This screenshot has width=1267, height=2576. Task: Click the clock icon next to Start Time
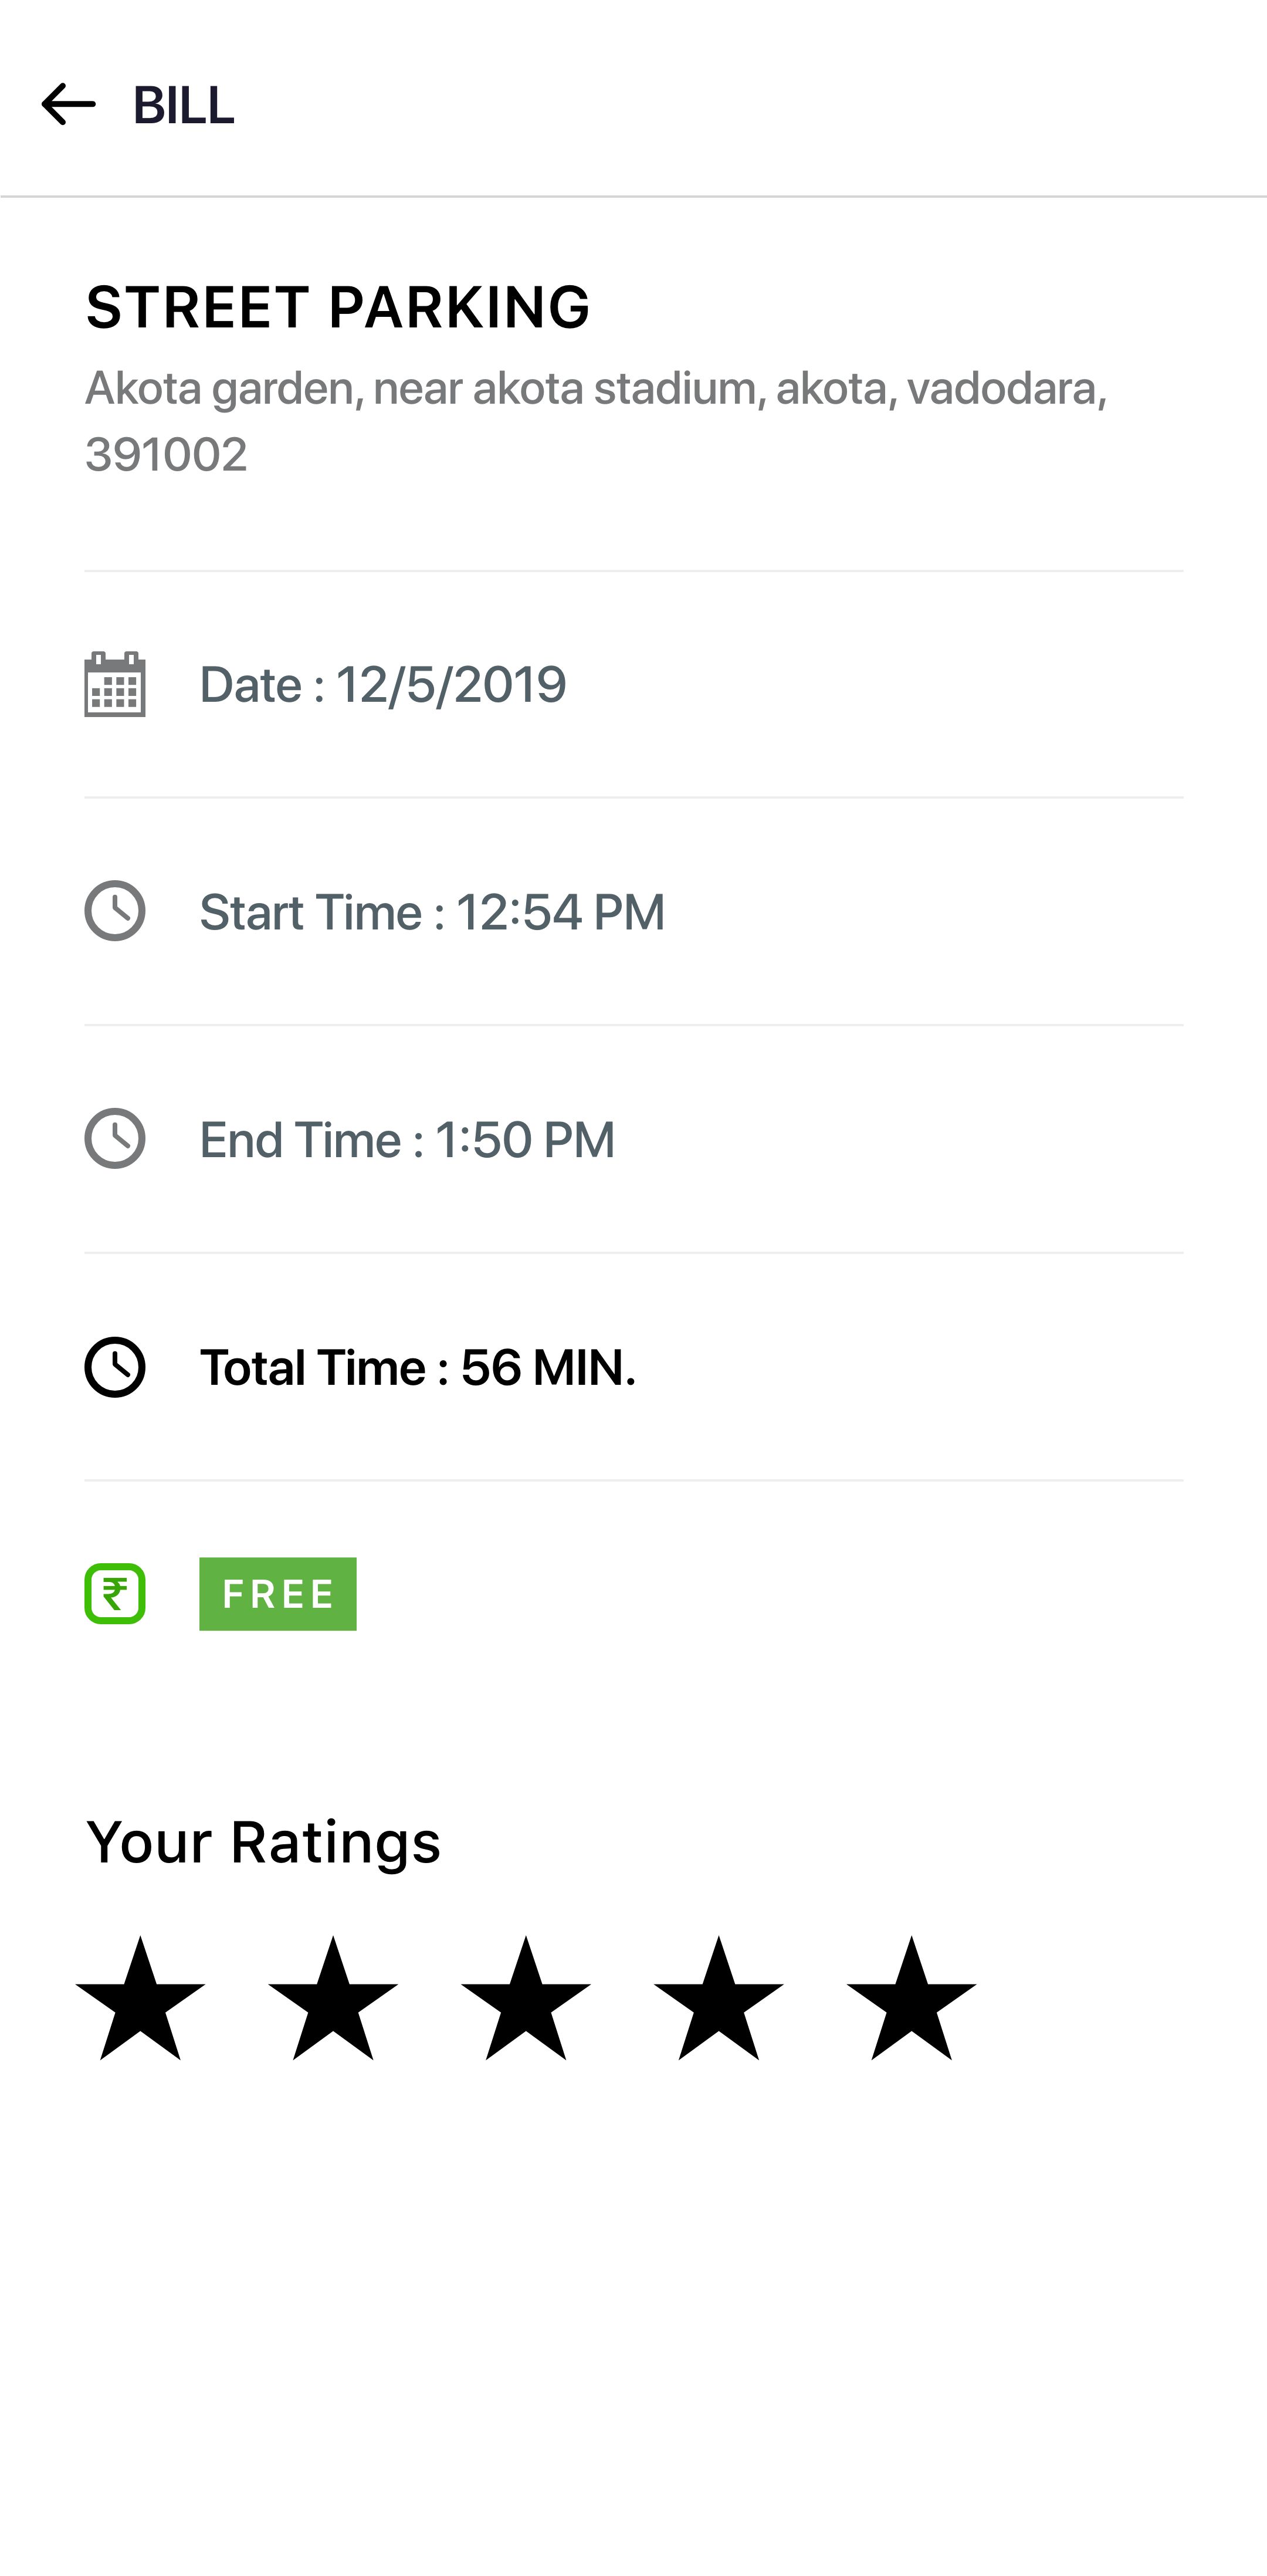115,911
